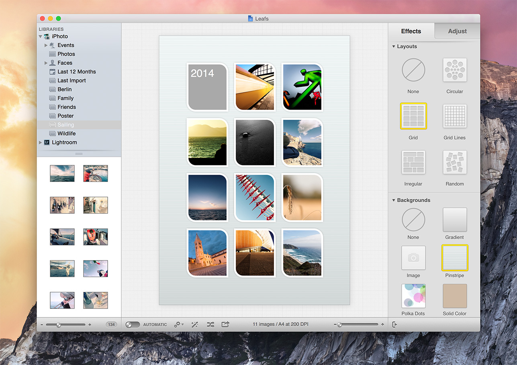Pick the Random layout icon
The height and width of the screenshot is (365, 517).
(454, 163)
